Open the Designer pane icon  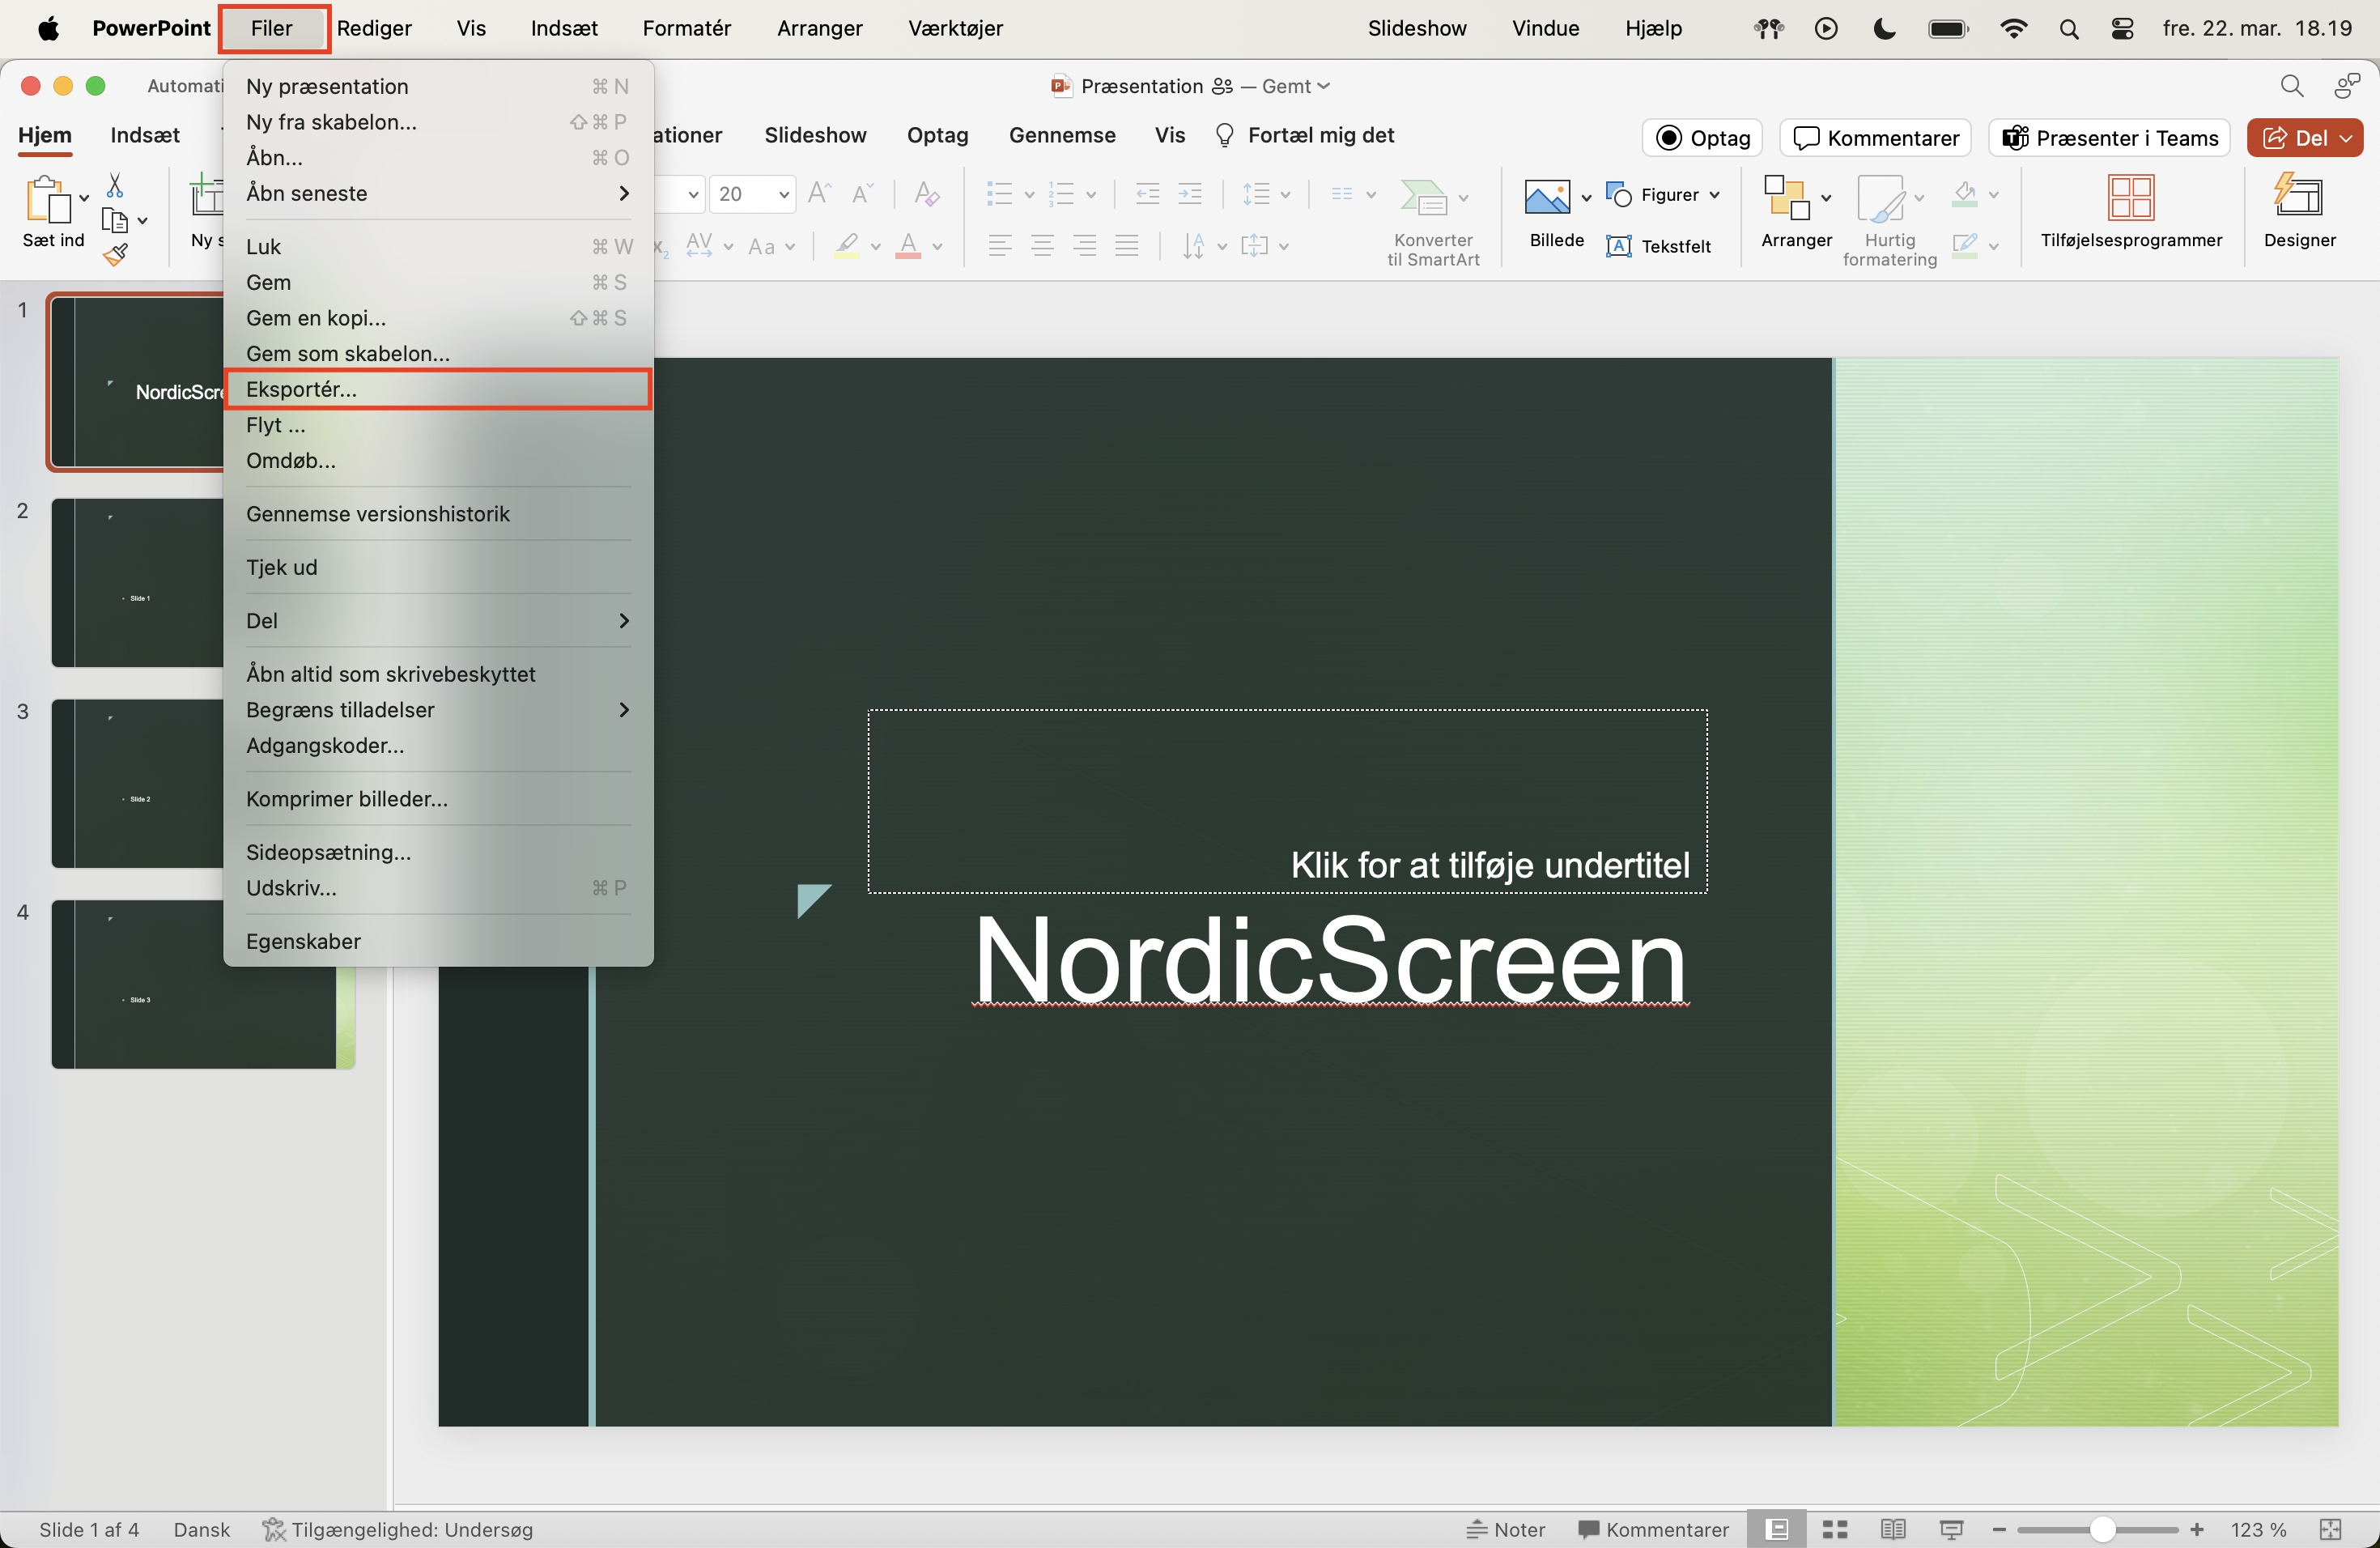(x=2299, y=195)
